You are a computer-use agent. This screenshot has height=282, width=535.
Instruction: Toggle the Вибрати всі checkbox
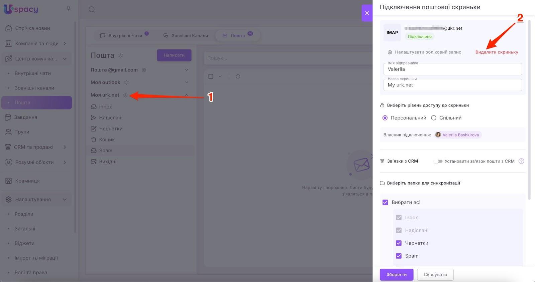click(385, 202)
